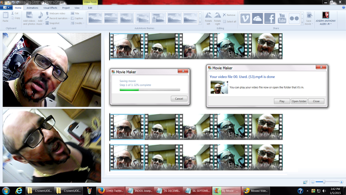The width and height of the screenshot is (346, 195).
Task: Share the movie to Facebook
Action: click(269, 18)
